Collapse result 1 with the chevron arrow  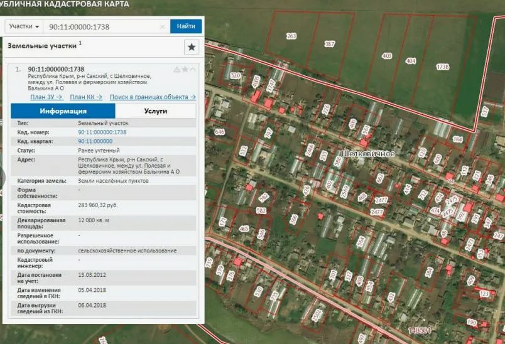tap(193, 70)
